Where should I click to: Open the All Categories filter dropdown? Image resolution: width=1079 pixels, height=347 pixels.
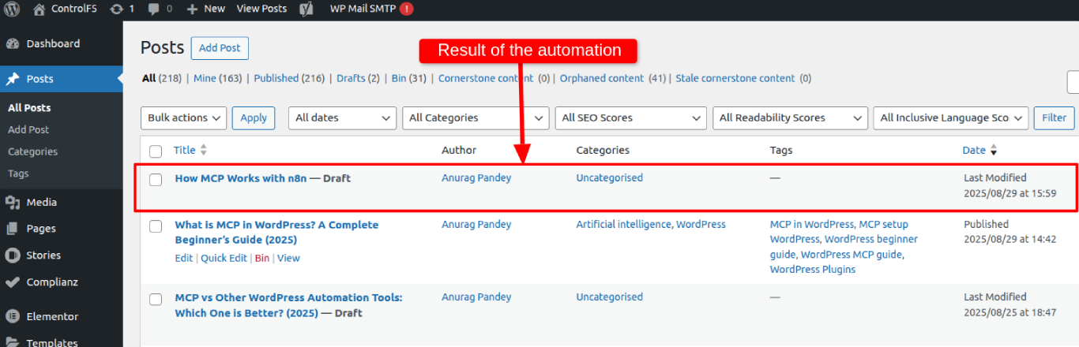[x=476, y=118]
